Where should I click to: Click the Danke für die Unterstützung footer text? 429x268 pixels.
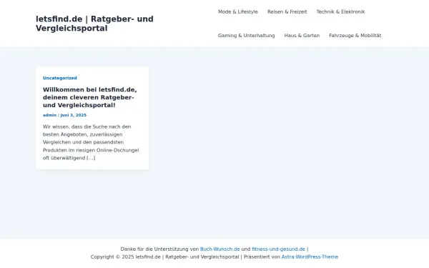point(159,249)
